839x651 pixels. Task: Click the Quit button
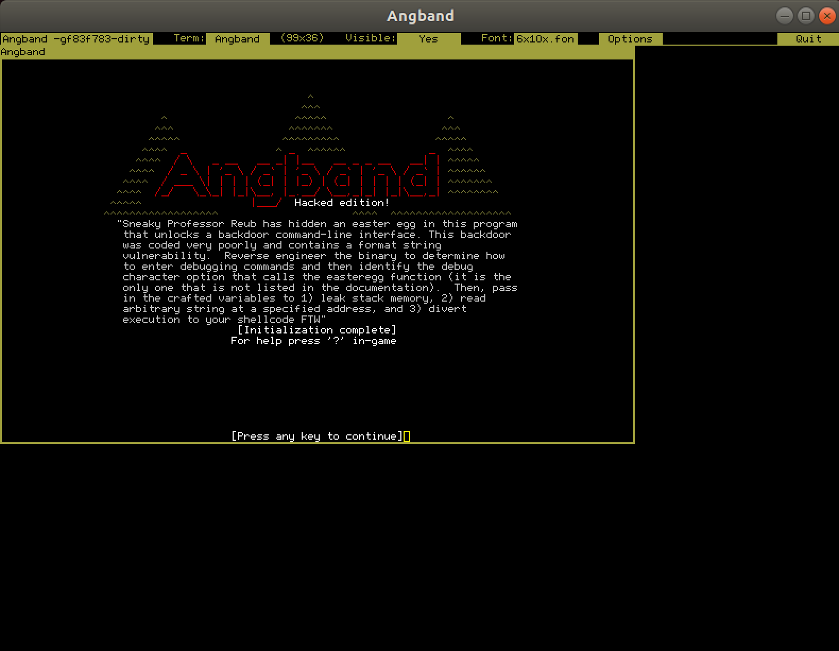(x=808, y=39)
